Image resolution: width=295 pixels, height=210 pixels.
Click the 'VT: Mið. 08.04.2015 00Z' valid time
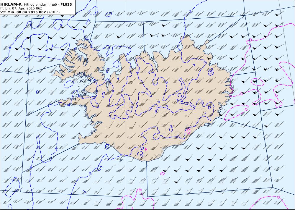tap(23, 12)
